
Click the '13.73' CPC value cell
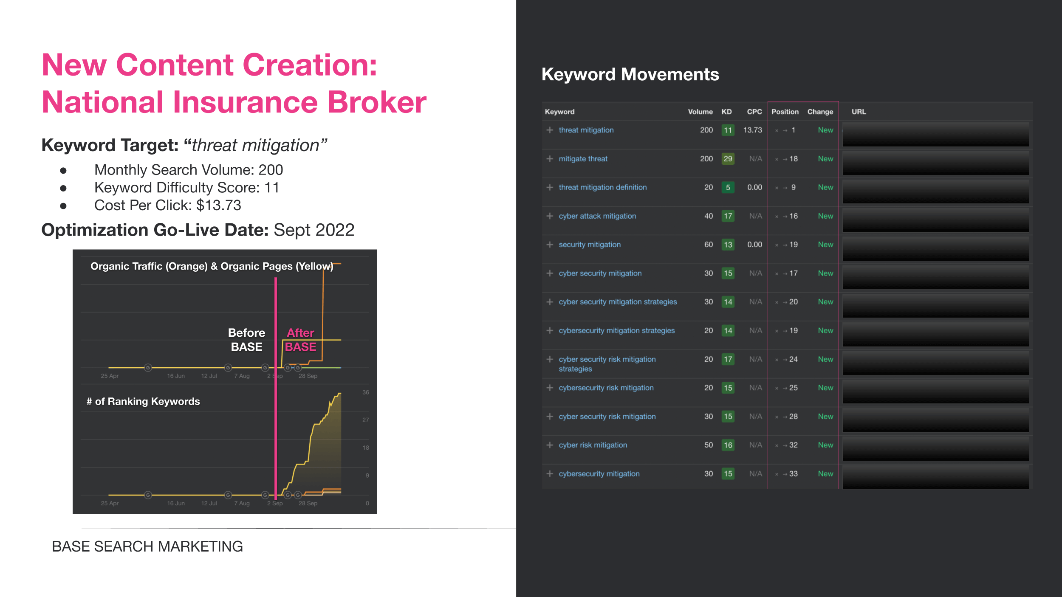tap(752, 130)
